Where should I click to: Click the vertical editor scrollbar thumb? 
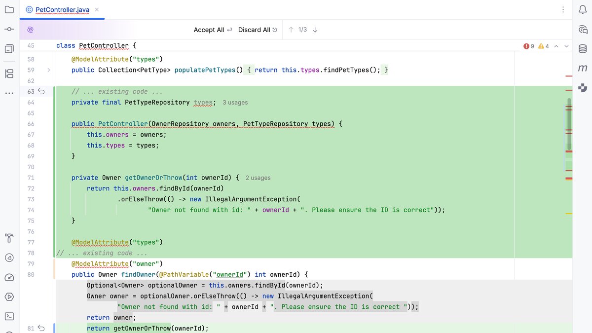(569, 123)
